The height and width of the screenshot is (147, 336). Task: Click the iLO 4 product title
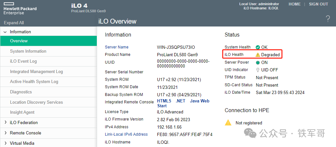coord(79,6)
